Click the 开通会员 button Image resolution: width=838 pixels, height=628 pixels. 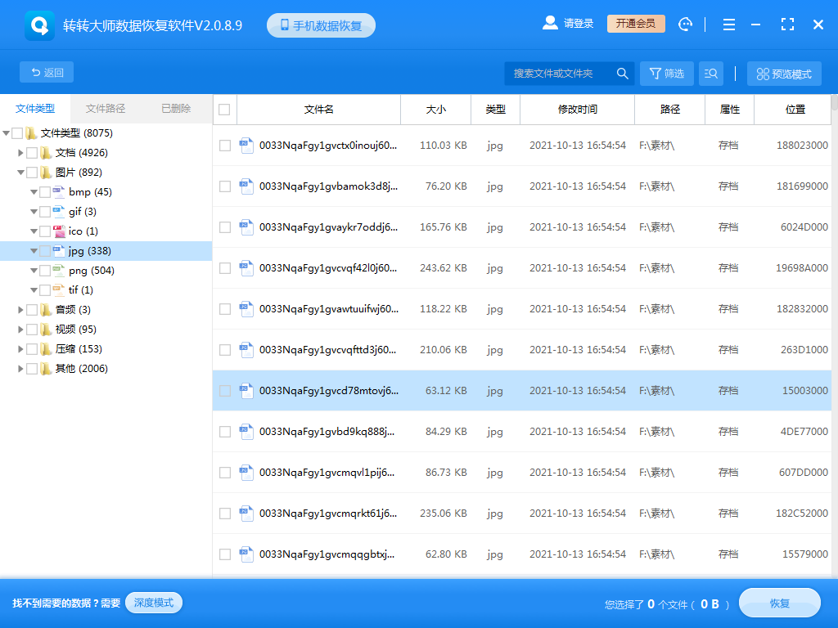tap(636, 24)
